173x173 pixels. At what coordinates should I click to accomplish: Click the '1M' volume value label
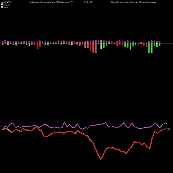click(165, 124)
